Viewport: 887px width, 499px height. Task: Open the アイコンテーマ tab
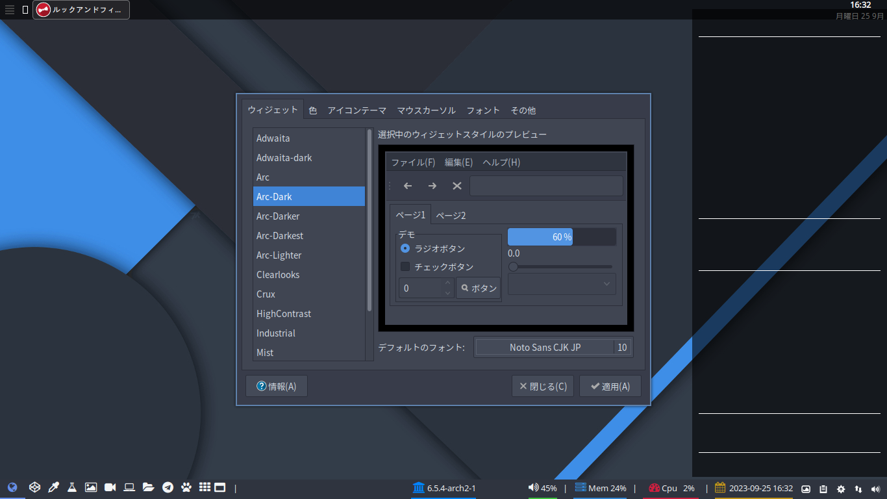(357, 110)
